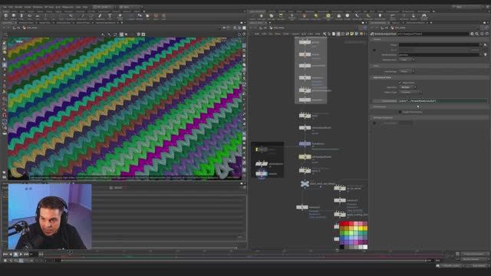Screen dimensions: 491x276
Task: Select the purple node in the network
Action: [x=305, y=143]
